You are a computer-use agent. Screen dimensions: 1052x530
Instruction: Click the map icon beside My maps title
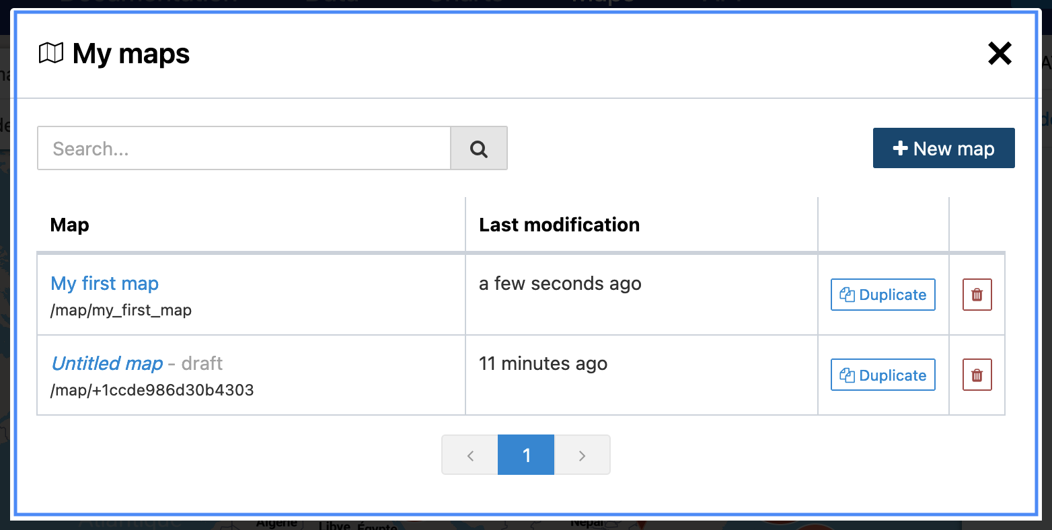point(51,53)
